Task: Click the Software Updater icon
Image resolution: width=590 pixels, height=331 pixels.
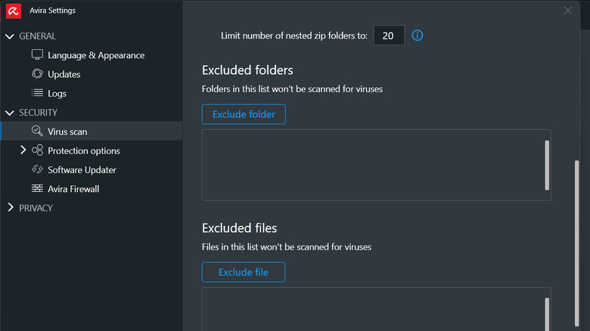Action: [x=37, y=170]
